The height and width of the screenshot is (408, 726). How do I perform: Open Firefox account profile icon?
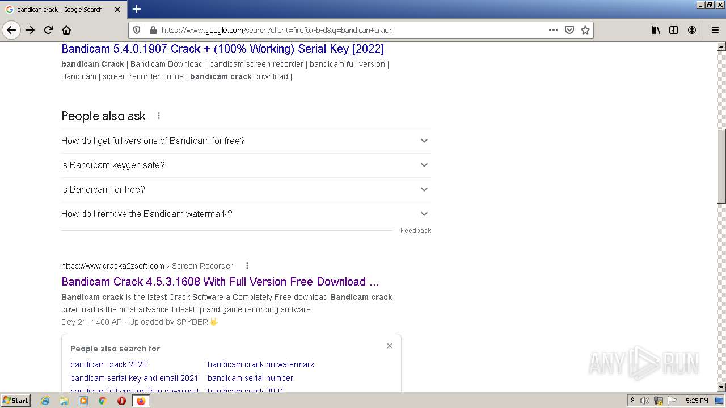click(692, 30)
